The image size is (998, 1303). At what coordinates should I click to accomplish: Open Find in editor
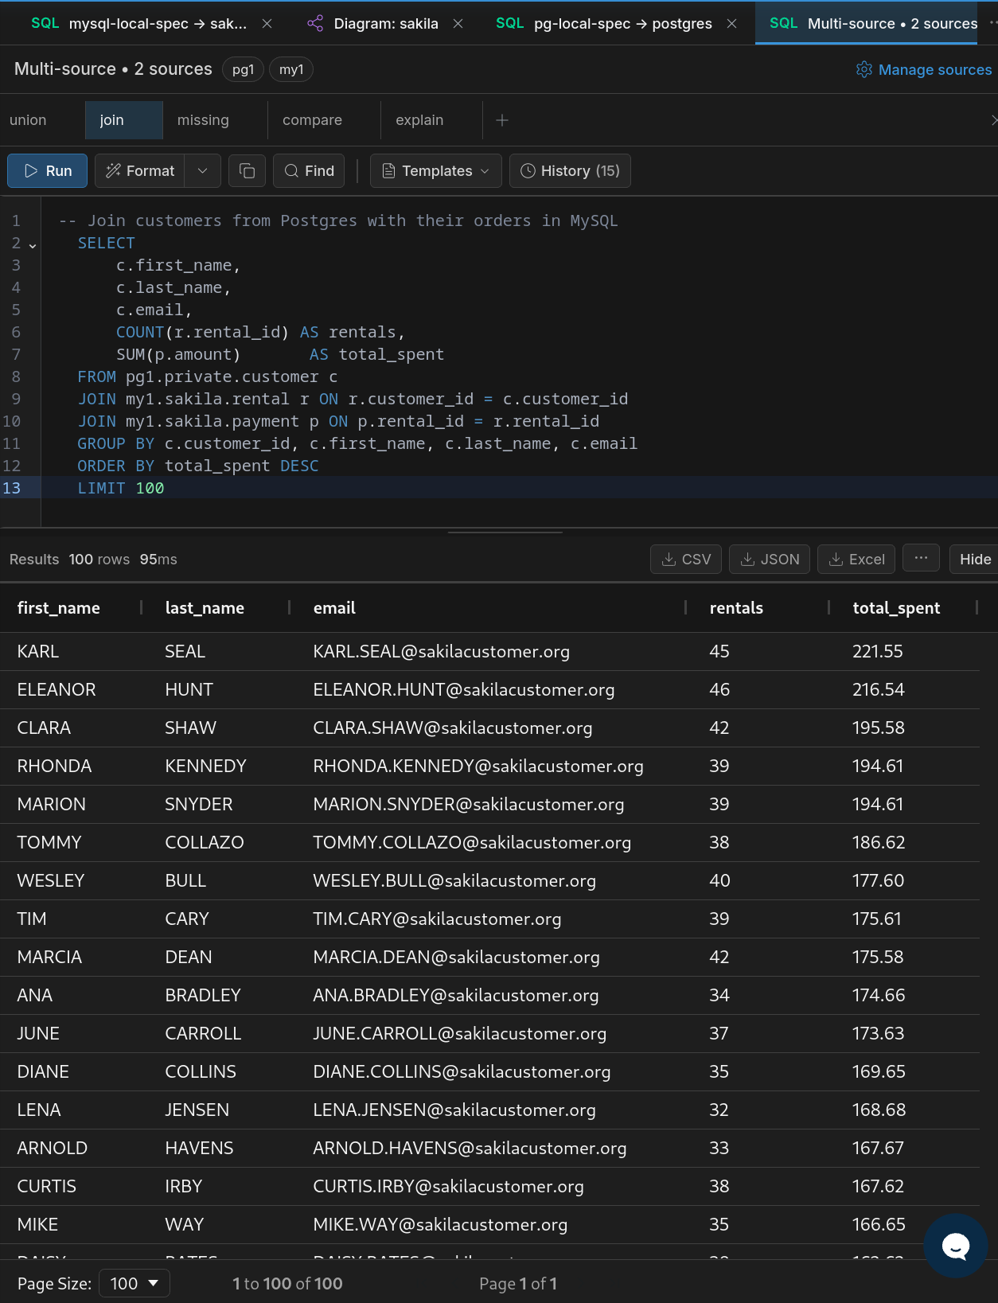[309, 171]
